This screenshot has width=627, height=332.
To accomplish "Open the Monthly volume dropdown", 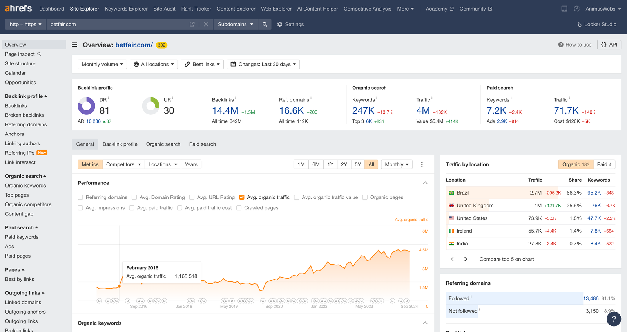I will 102,64.
